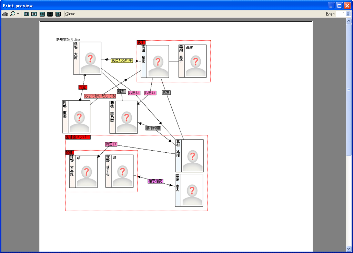Click the 櫛枝 実乃梨 person card
Image resolution: width=353 pixels, height=253 pixels.
click(x=124, y=117)
